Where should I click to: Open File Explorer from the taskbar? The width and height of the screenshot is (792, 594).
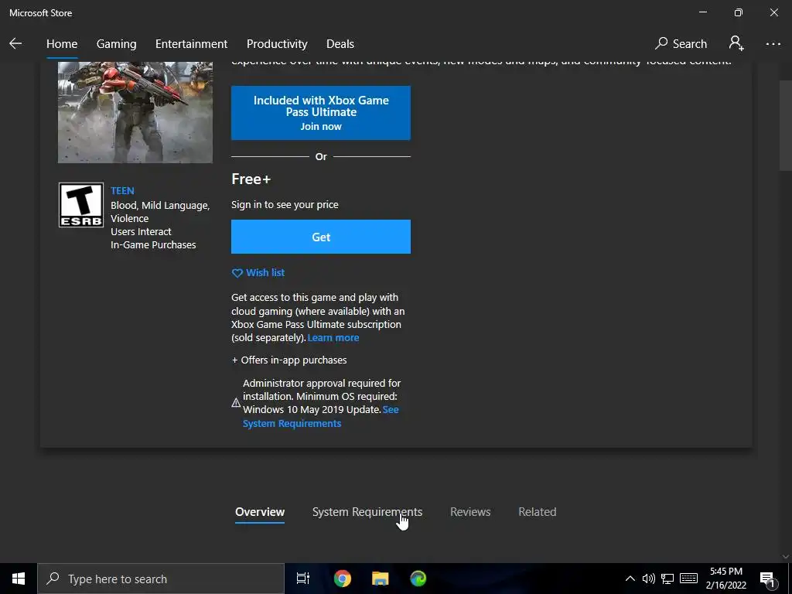coord(380,579)
